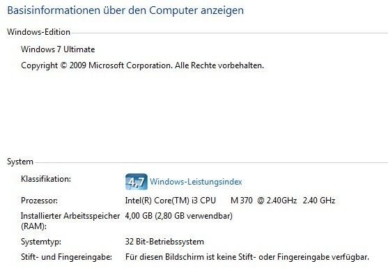Click the Microsoft Corporation copyright line
This screenshot has height=273, width=388.
coord(143,65)
